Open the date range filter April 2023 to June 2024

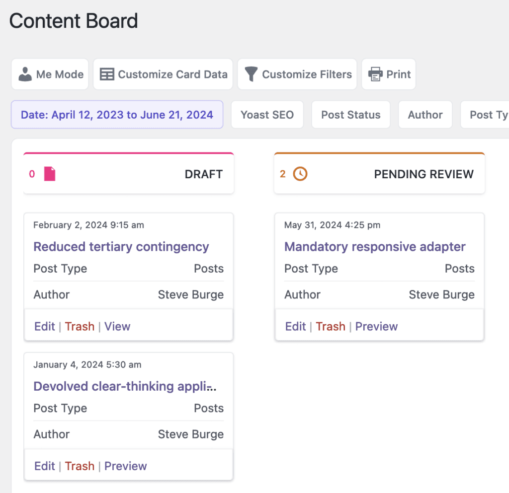117,115
